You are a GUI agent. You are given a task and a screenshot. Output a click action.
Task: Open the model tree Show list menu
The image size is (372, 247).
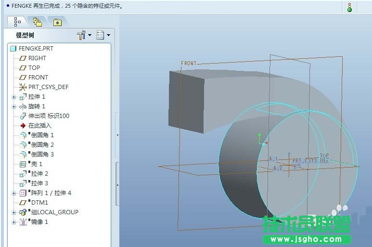100,35
